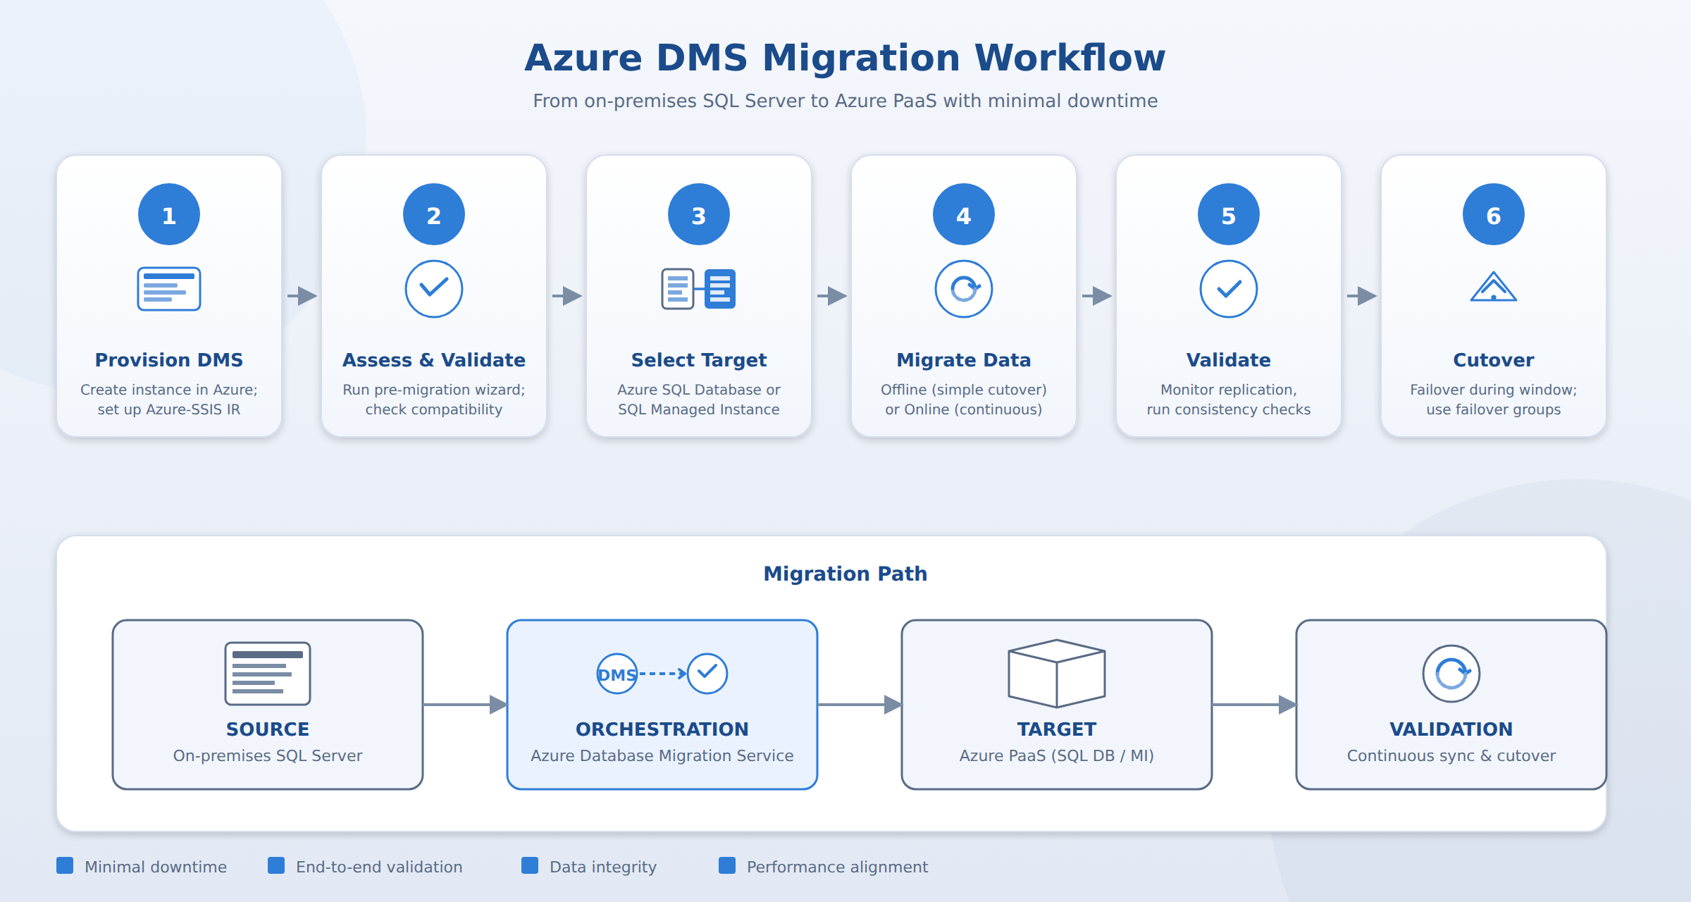Select the Data integrity legend square
The height and width of the screenshot is (902, 1691).
click(x=530, y=865)
